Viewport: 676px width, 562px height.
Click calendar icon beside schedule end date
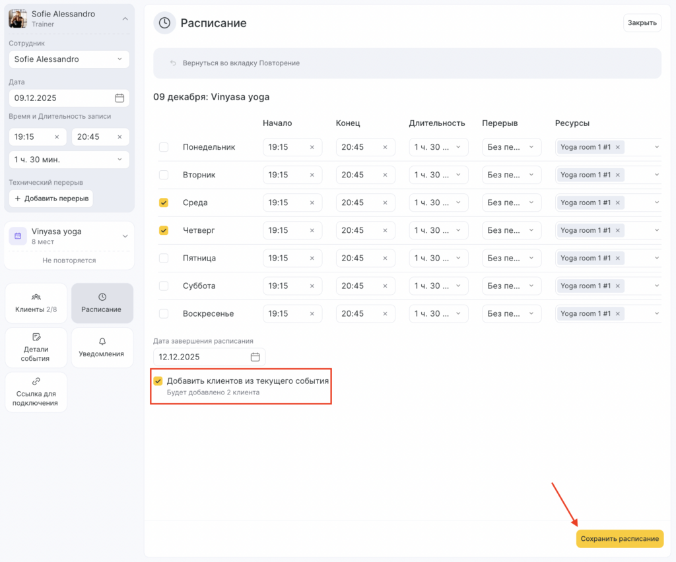click(x=255, y=357)
